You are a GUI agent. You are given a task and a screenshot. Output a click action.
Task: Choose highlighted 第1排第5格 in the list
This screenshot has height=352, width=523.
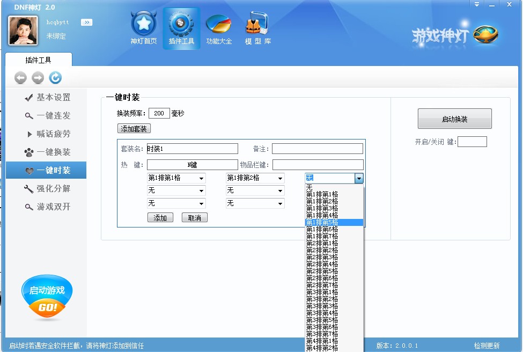[334, 222]
